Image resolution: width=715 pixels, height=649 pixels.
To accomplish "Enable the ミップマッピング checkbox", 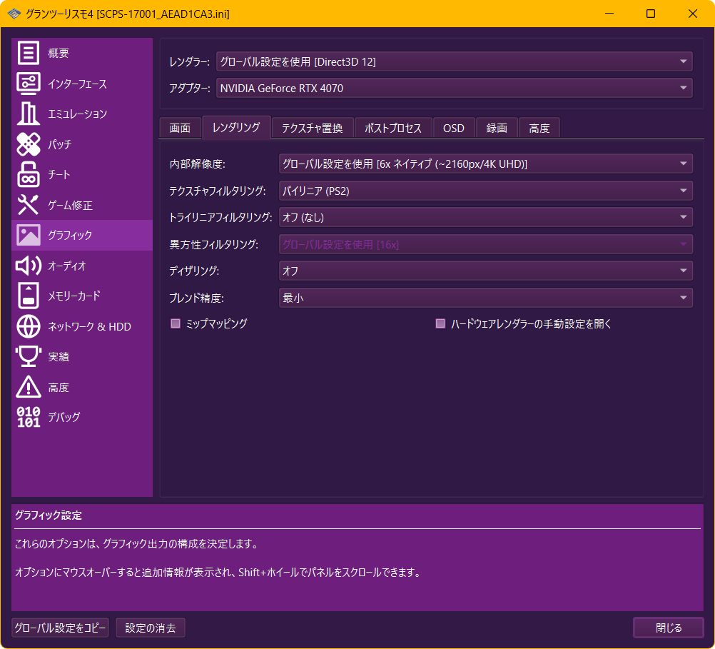I will tap(176, 324).
